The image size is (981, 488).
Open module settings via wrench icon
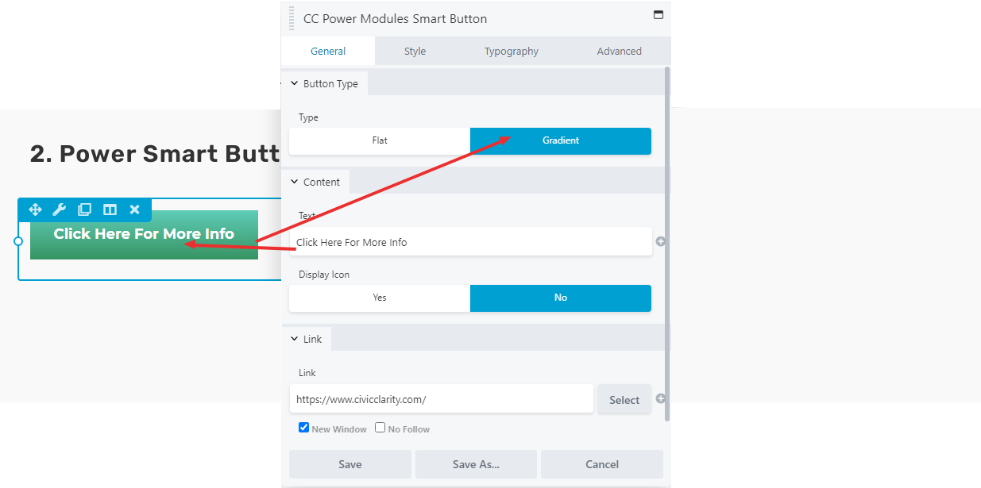59,209
